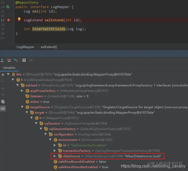Click the field icon beside 'sqlSession'
Viewport: 188px width, 171px height.
point(41,123)
